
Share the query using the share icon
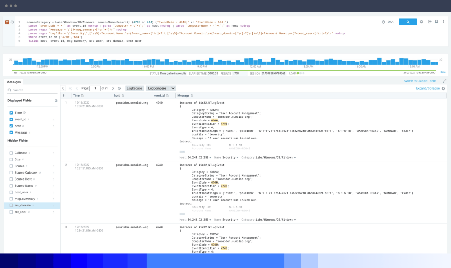(x=429, y=22)
